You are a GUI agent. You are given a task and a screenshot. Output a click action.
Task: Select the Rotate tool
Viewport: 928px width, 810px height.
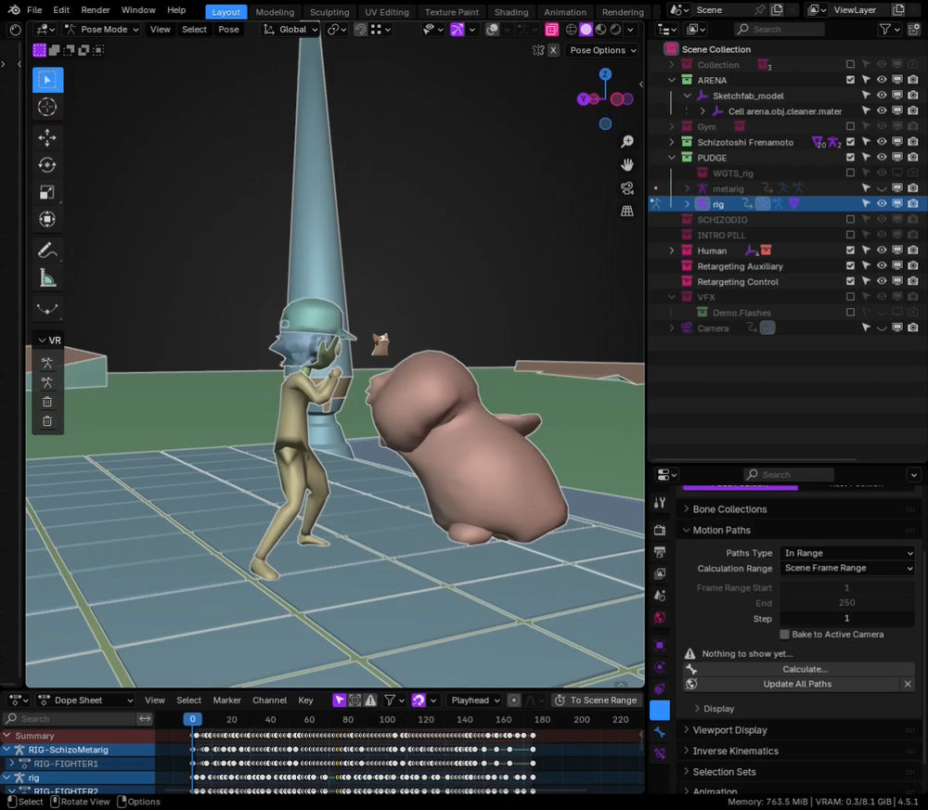(47, 165)
